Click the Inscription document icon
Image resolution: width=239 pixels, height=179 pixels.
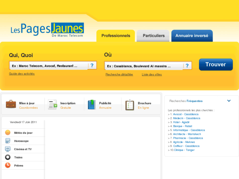point(52,104)
